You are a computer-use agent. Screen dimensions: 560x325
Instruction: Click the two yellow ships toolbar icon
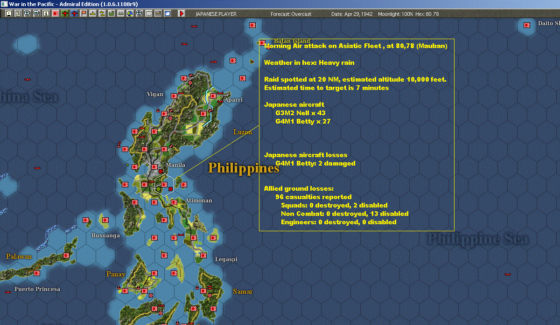tap(102, 14)
